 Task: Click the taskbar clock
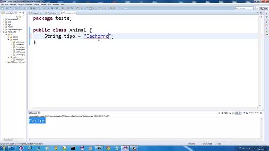[x=261, y=148]
